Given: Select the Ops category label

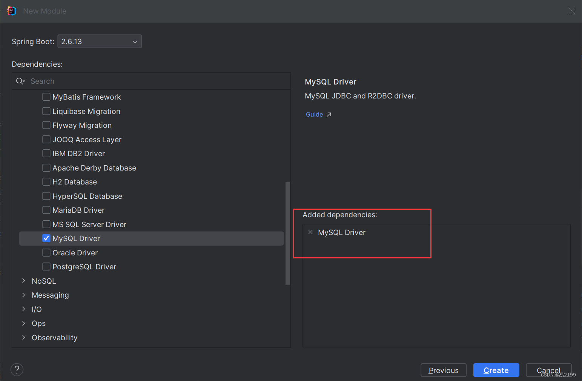Looking at the screenshot, I should tap(38, 323).
